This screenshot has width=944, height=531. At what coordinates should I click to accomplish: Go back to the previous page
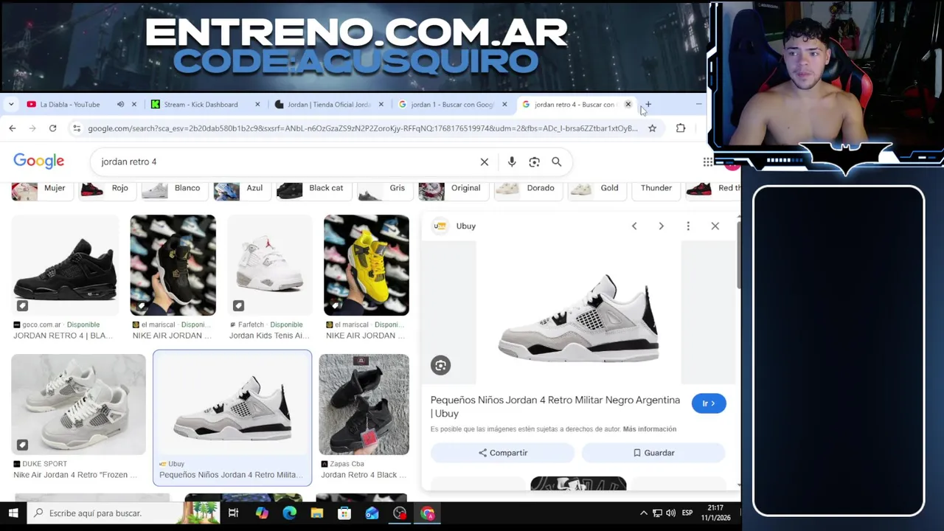[13, 128]
